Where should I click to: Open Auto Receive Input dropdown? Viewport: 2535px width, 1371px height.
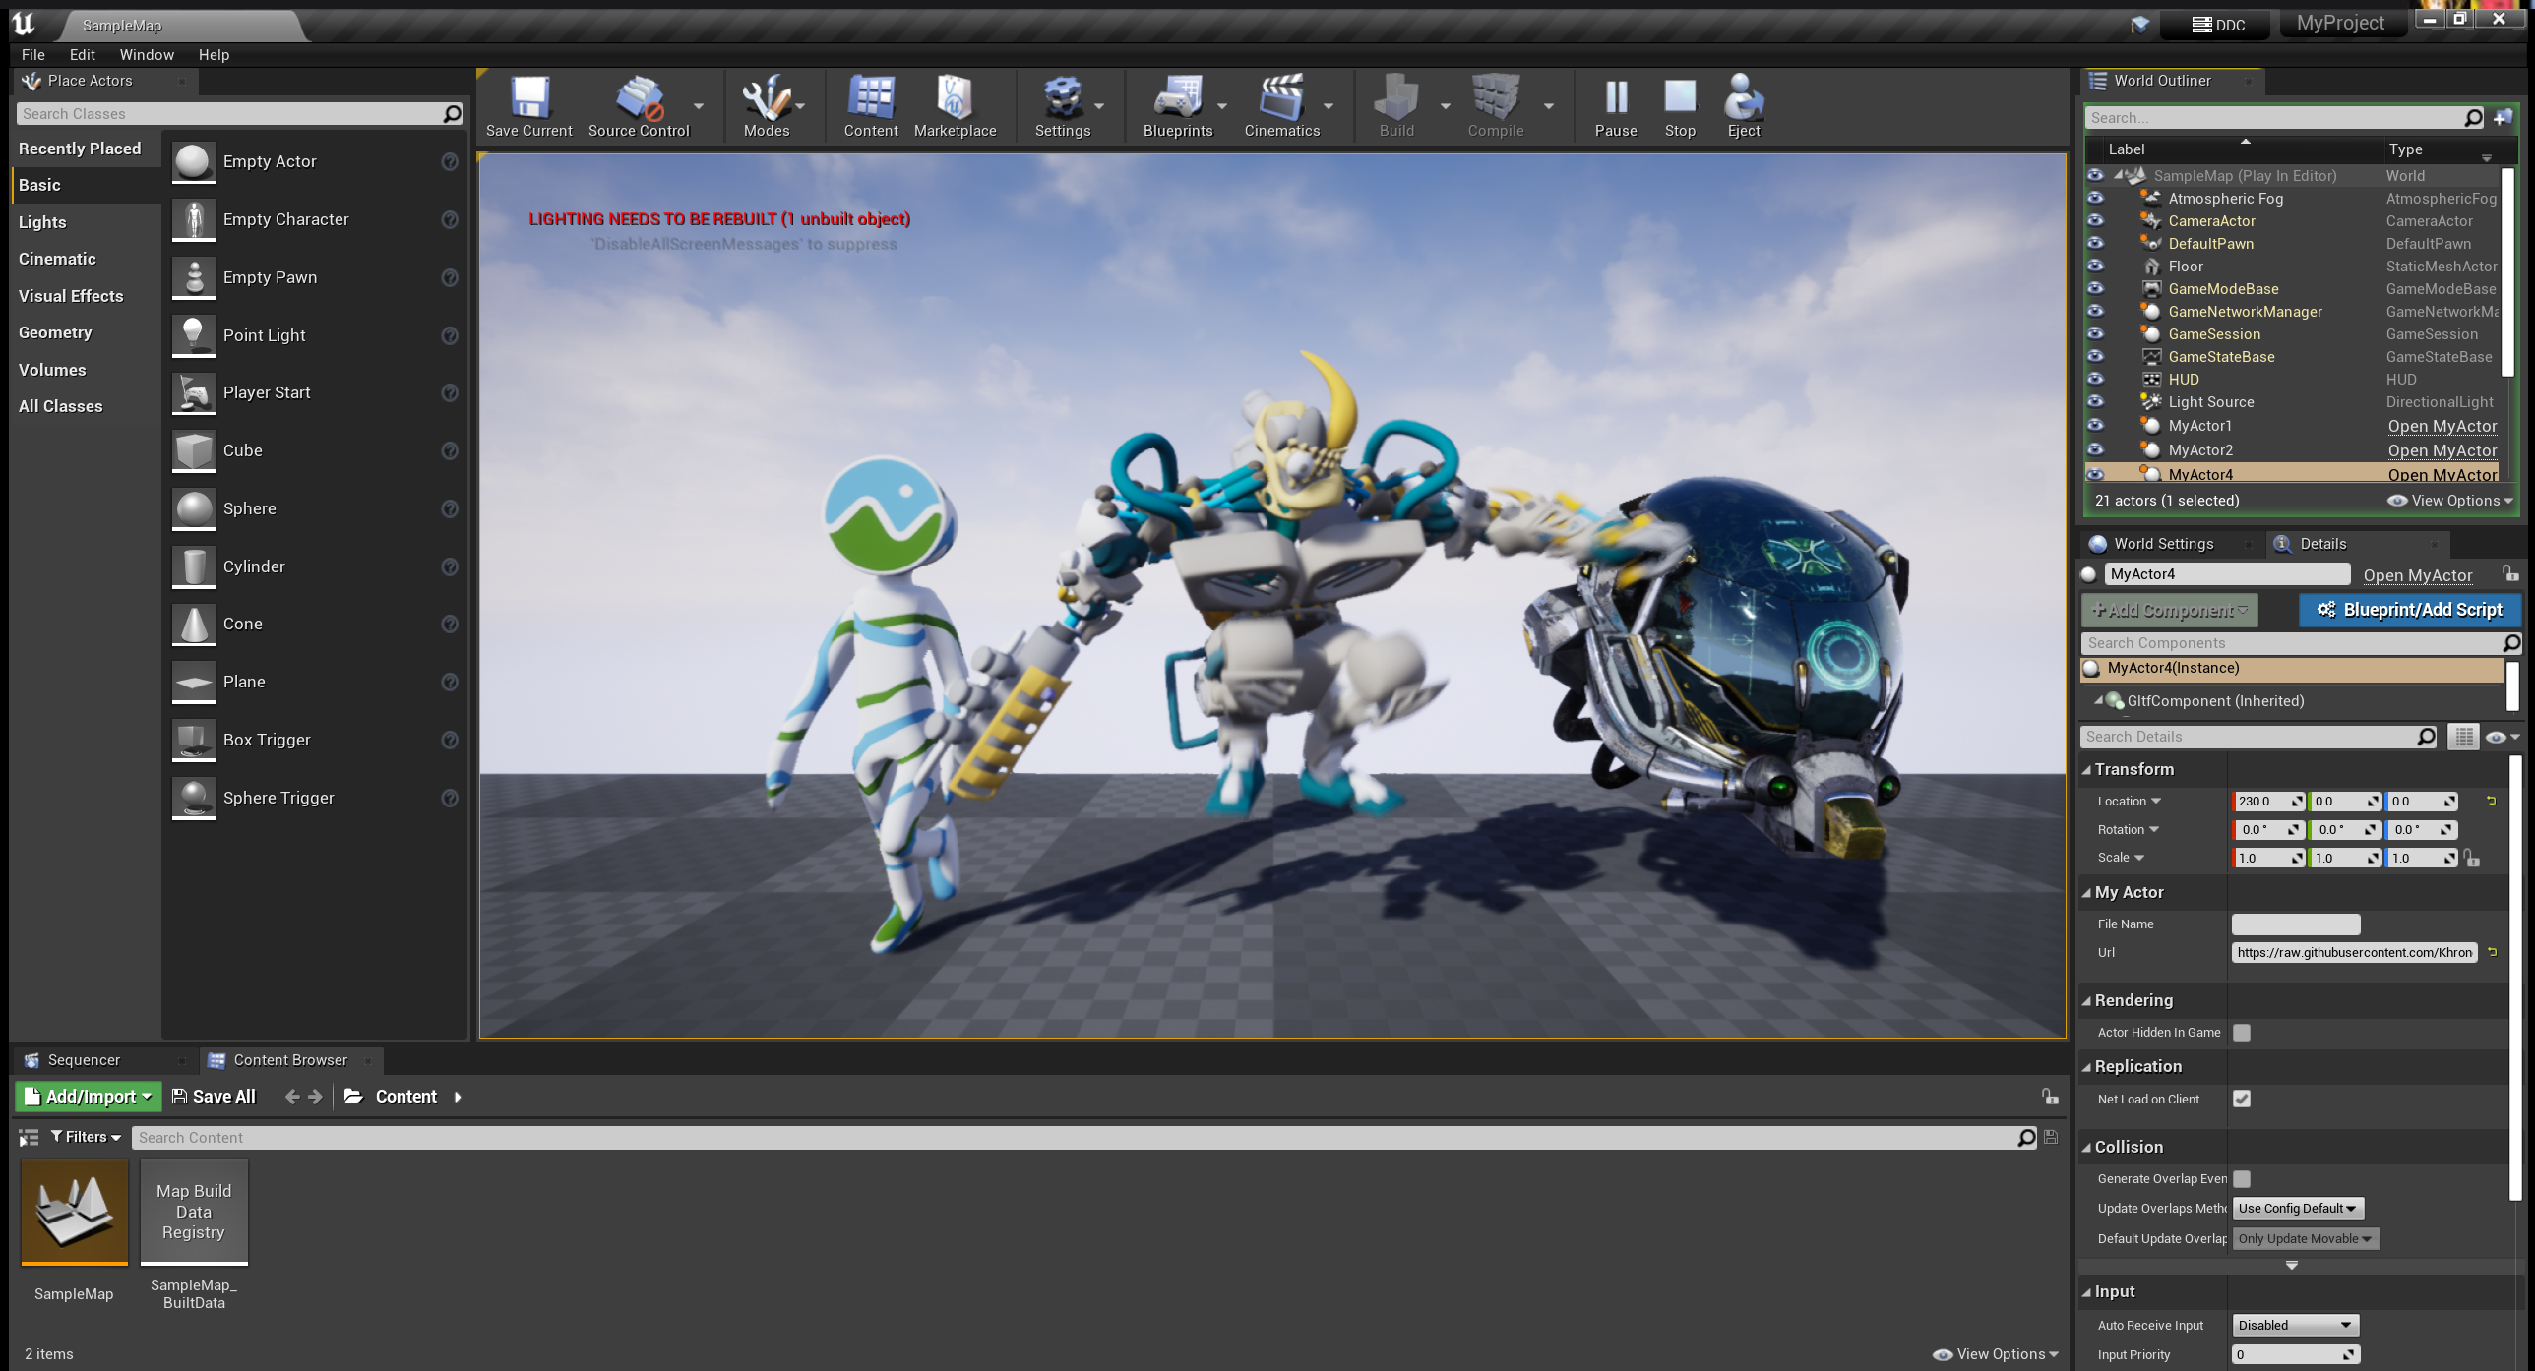point(2294,1326)
